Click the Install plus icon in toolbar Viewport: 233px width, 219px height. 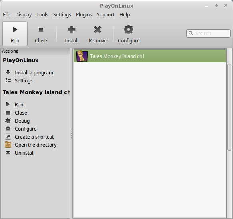click(72, 30)
